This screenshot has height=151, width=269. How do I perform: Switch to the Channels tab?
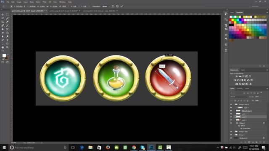240,89
